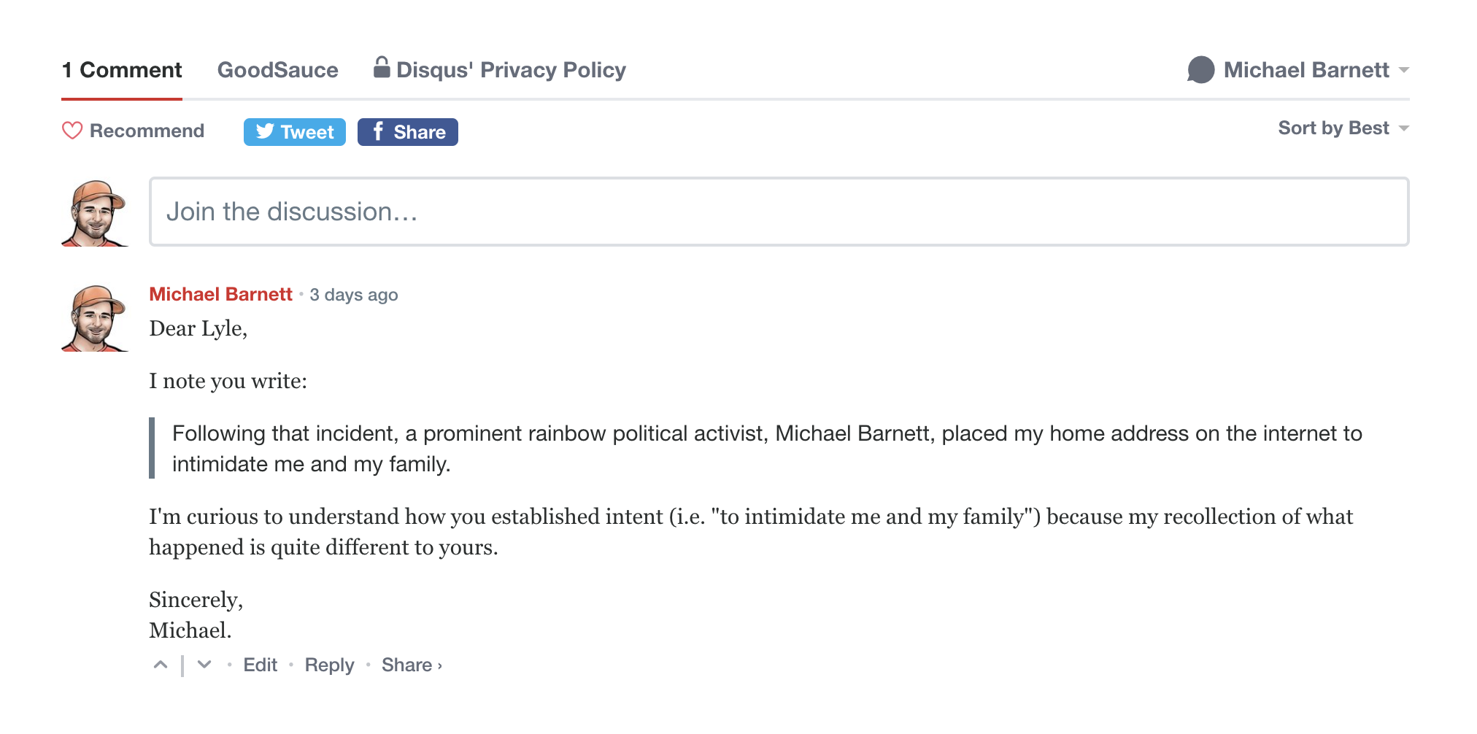
Task: Open Disqus' Privacy Policy link
Action: [511, 70]
